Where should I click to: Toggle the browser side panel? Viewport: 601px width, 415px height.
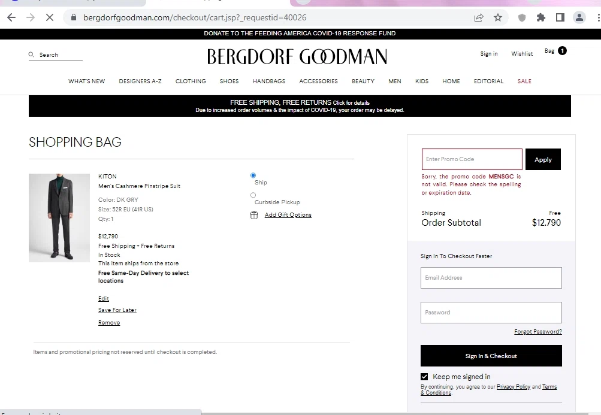point(560,17)
